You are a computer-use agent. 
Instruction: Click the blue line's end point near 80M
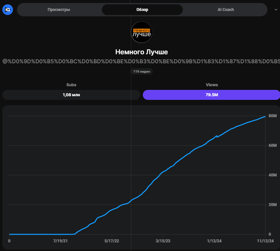[265, 117]
